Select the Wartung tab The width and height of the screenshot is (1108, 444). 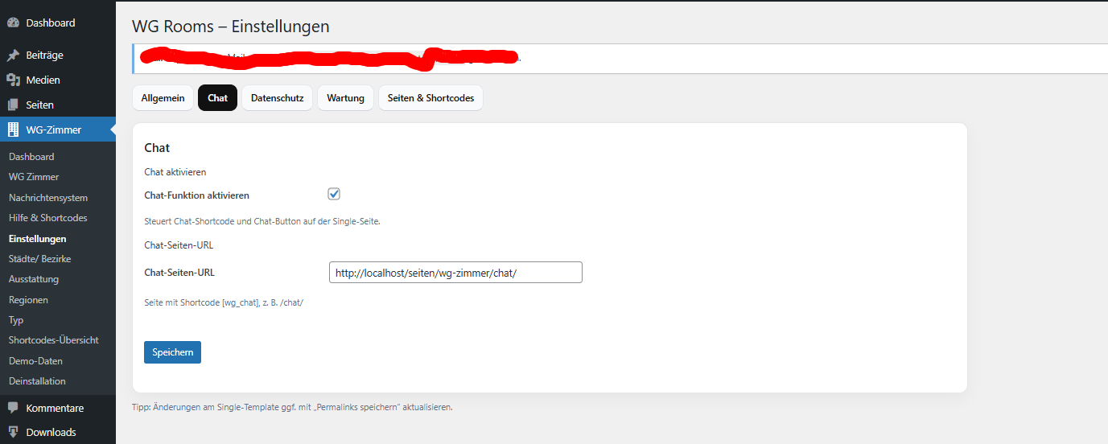tap(345, 98)
